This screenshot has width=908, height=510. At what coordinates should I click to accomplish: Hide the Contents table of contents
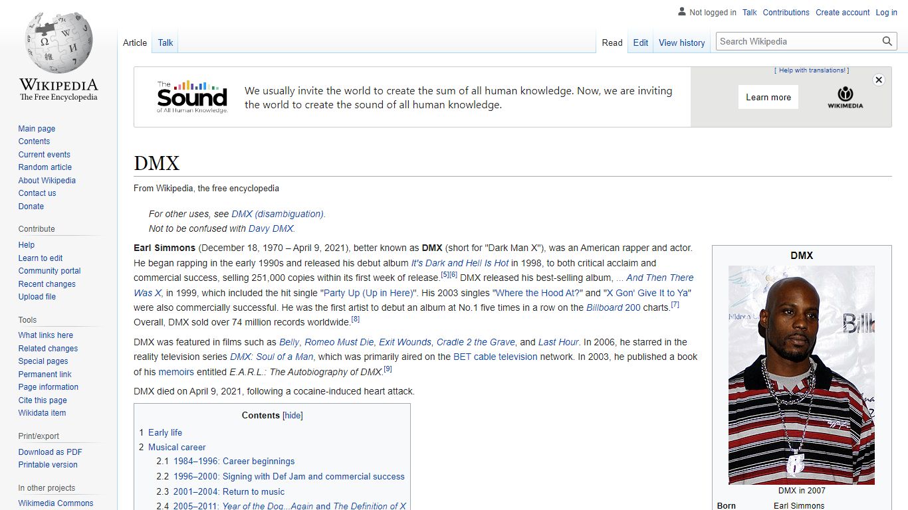292,415
